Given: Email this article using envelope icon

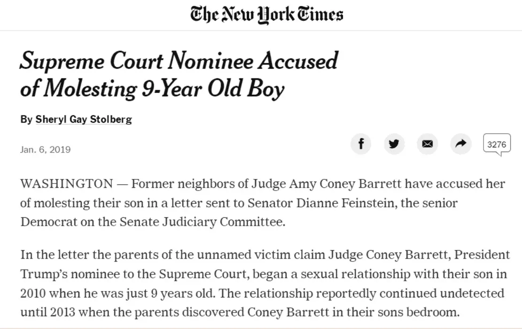Looking at the screenshot, I should 427,144.
